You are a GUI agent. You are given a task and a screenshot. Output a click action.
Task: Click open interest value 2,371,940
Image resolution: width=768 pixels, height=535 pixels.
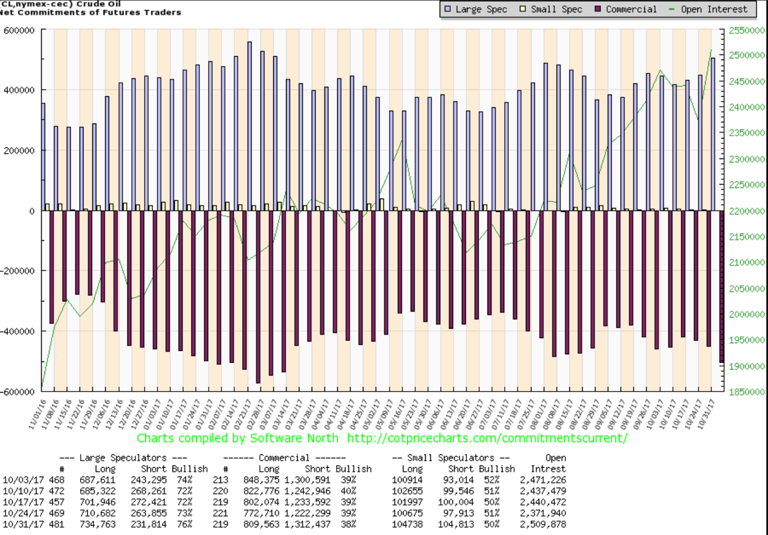(543, 513)
